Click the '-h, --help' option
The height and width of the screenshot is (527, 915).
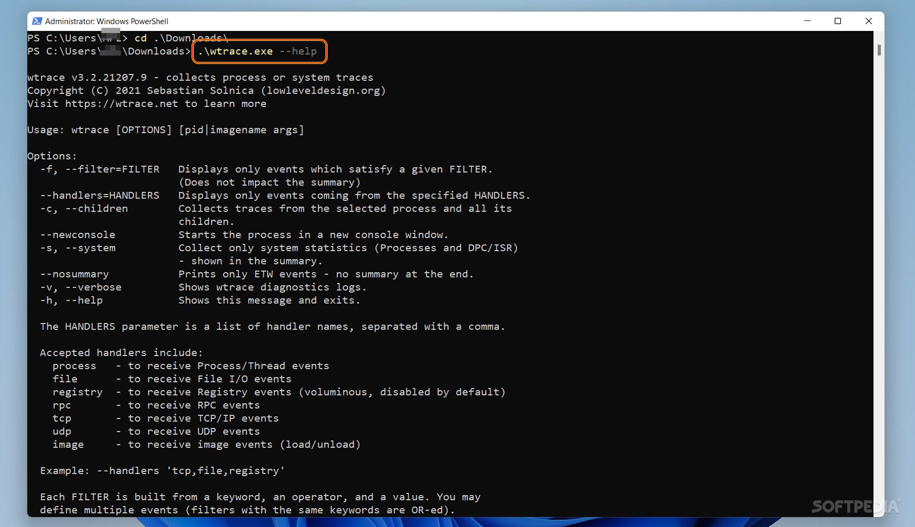pyautogui.click(x=71, y=300)
